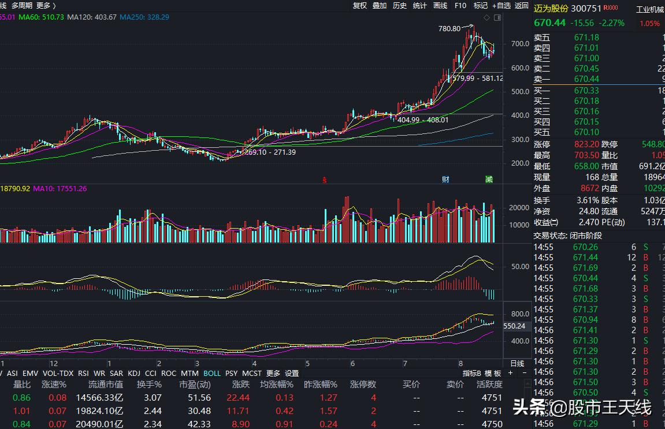Open the 复权 adjustment menu

[x=359, y=6]
